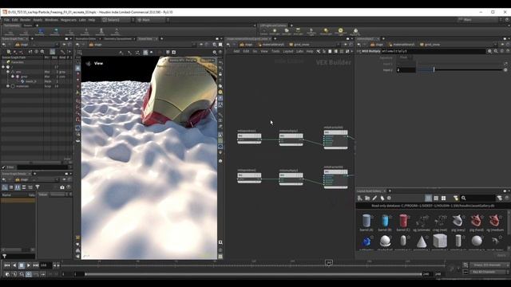Open the Solaris desktop dropdown

tap(117, 20)
